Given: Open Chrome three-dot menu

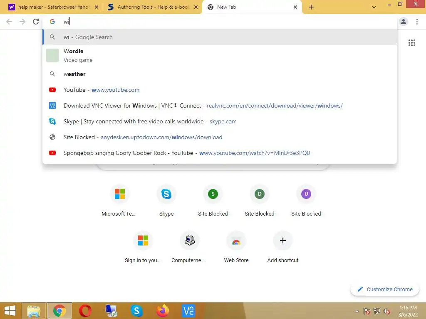Looking at the screenshot, I should [417, 22].
